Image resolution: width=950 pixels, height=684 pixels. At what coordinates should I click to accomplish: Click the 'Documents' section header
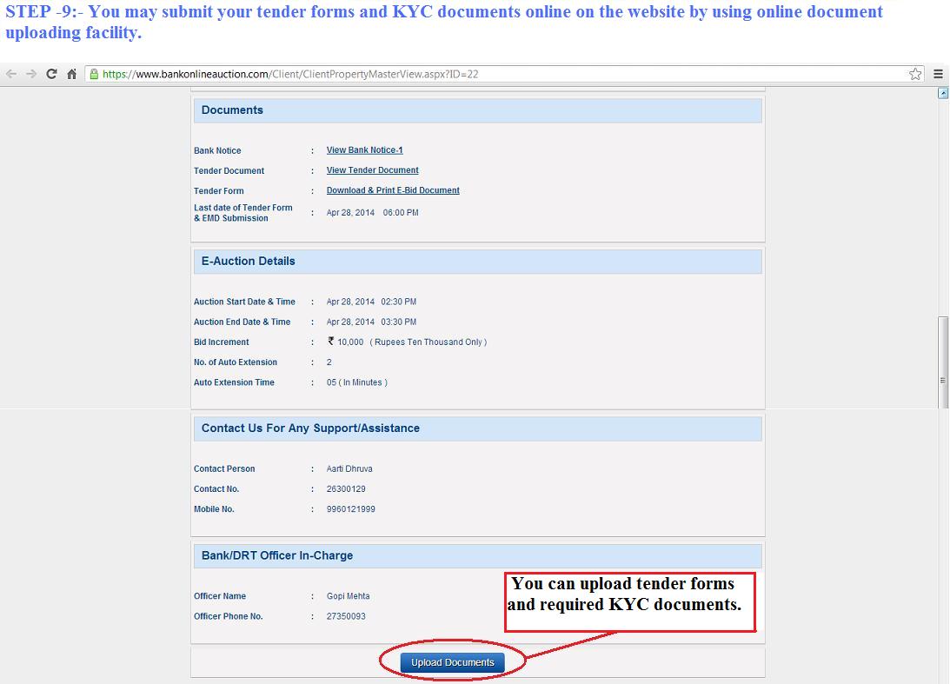477,110
